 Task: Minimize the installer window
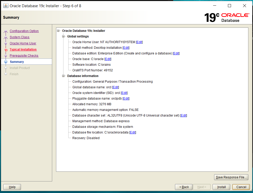coord(215,6)
